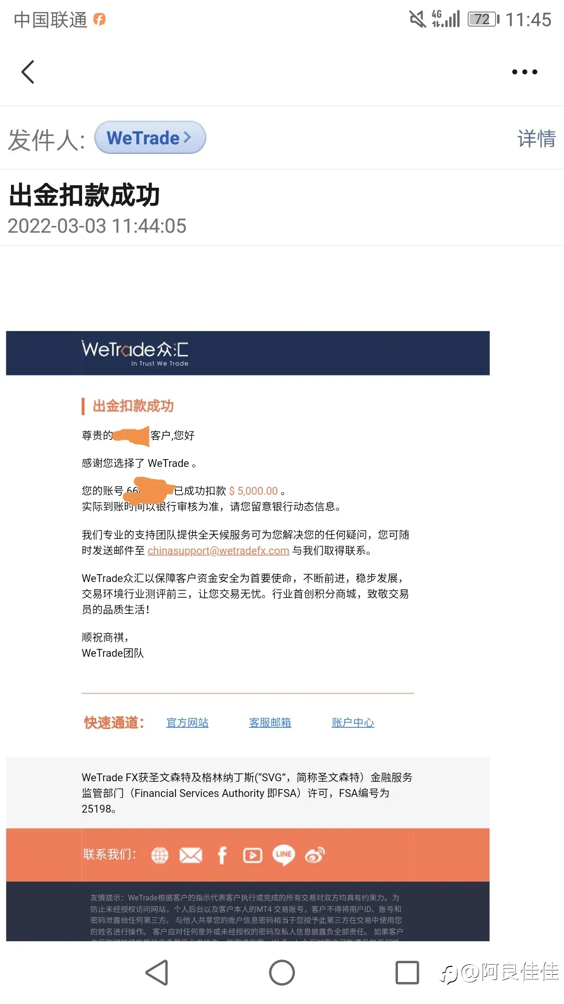The height and width of the screenshot is (1004, 564).
Task: Show sender details via 详情
Action: click(536, 139)
